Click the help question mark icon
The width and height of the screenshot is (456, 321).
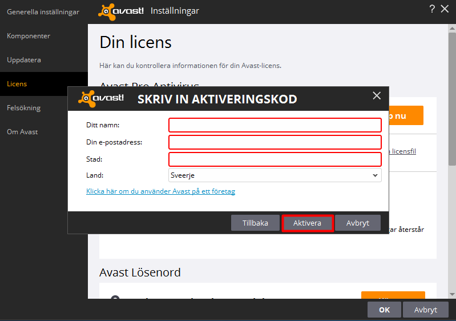pos(432,9)
